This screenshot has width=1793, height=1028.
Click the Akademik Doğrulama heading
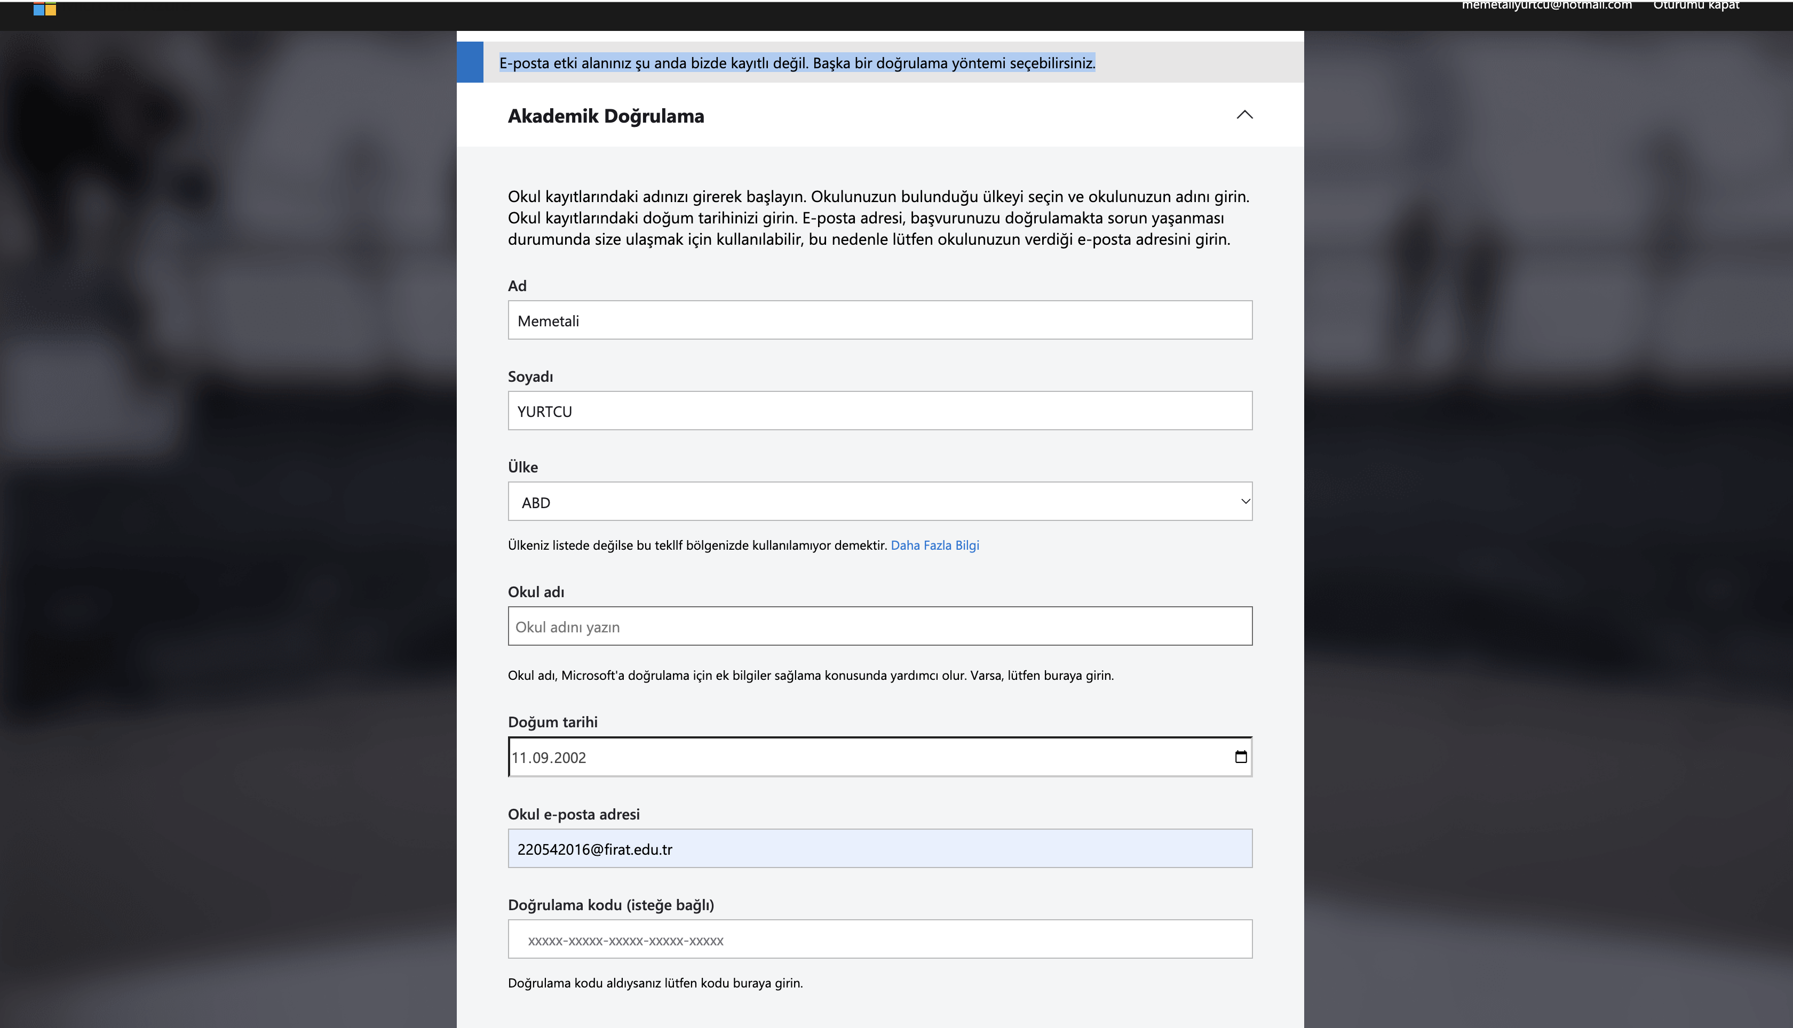click(606, 116)
